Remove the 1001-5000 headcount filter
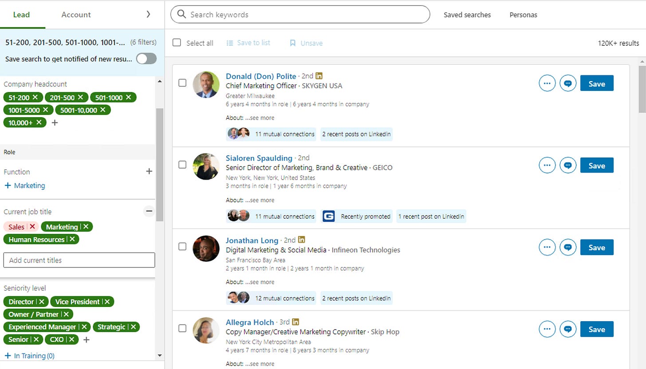 (45, 110)
